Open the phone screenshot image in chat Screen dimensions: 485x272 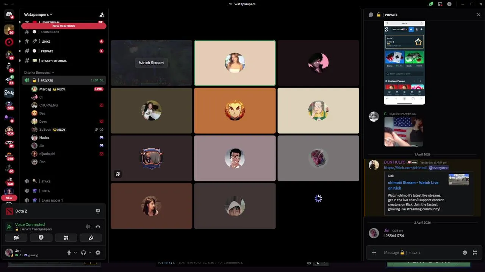(405, 63)
